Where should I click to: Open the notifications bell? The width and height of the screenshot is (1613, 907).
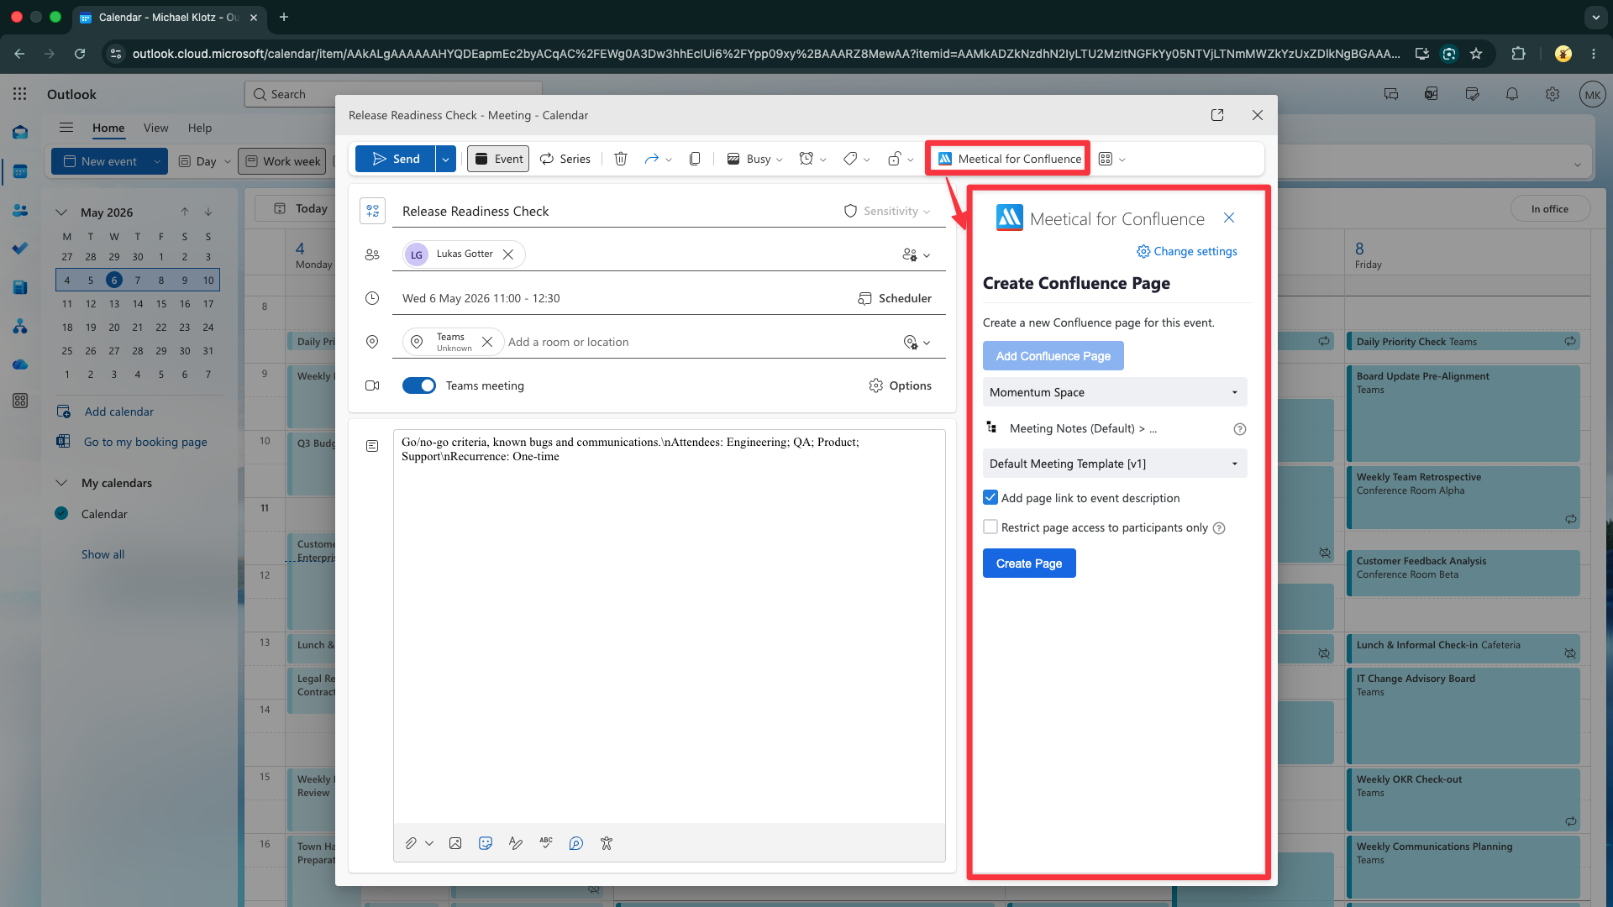[1512, 94]
